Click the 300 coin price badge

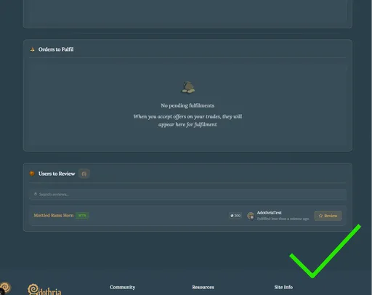(x=235, y=216)
